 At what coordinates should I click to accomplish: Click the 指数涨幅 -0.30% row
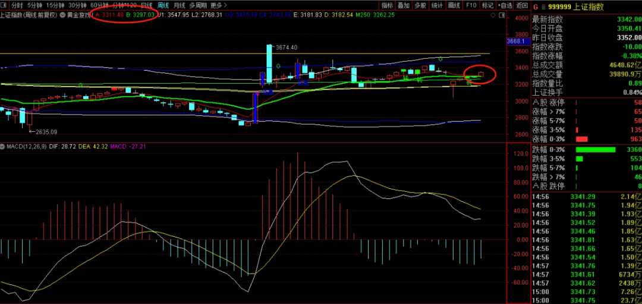point(586,56)
